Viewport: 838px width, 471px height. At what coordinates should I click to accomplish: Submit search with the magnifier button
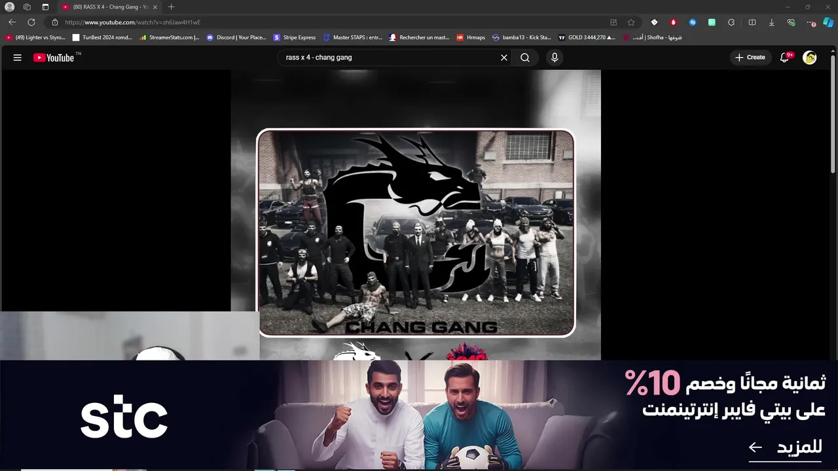tap(525, 58)
